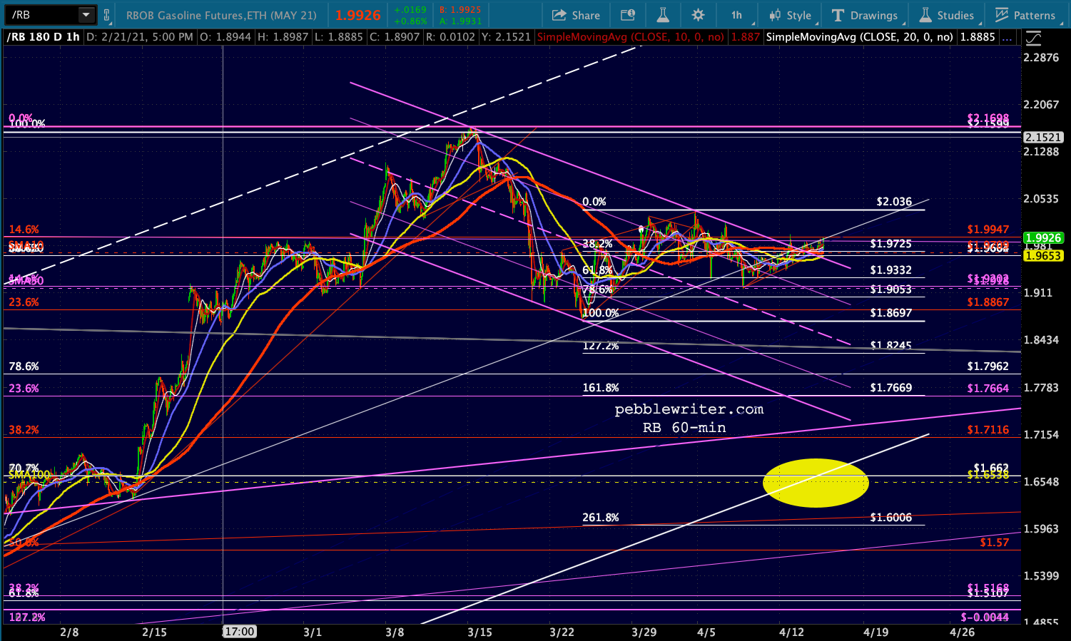
Task: Select the yellow ellipse drawing on the chart
Action: tap(816, 483)
